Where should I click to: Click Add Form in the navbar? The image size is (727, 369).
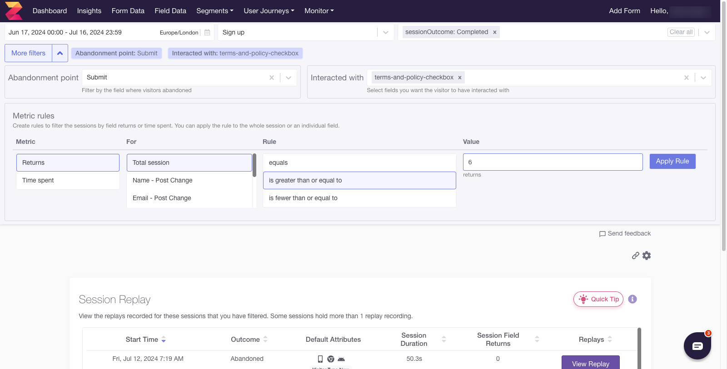click(624, 11)
